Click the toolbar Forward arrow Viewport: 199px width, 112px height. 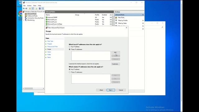tap(26, 8)
